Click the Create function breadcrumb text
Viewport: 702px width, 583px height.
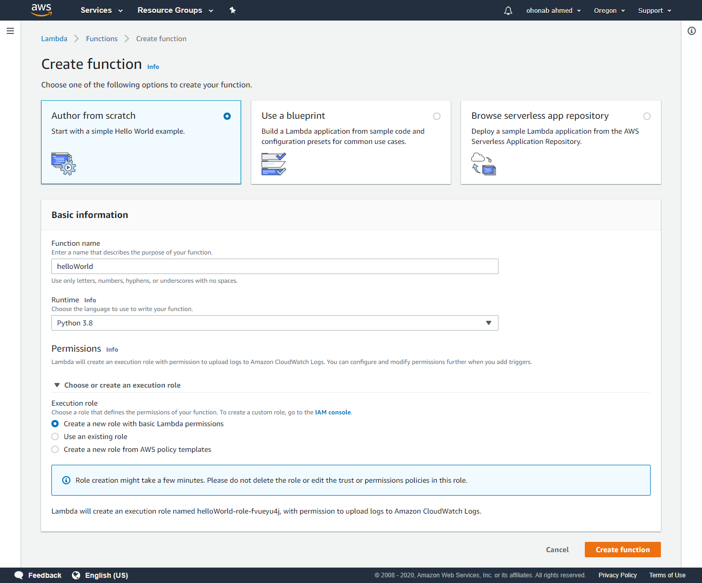coord(161,39)
